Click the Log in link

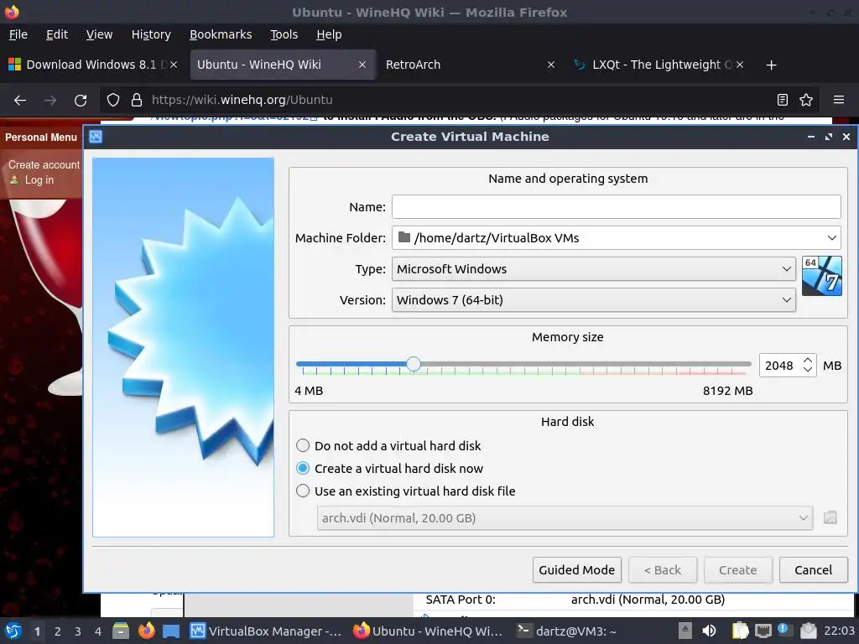click(x=39, y=179)
